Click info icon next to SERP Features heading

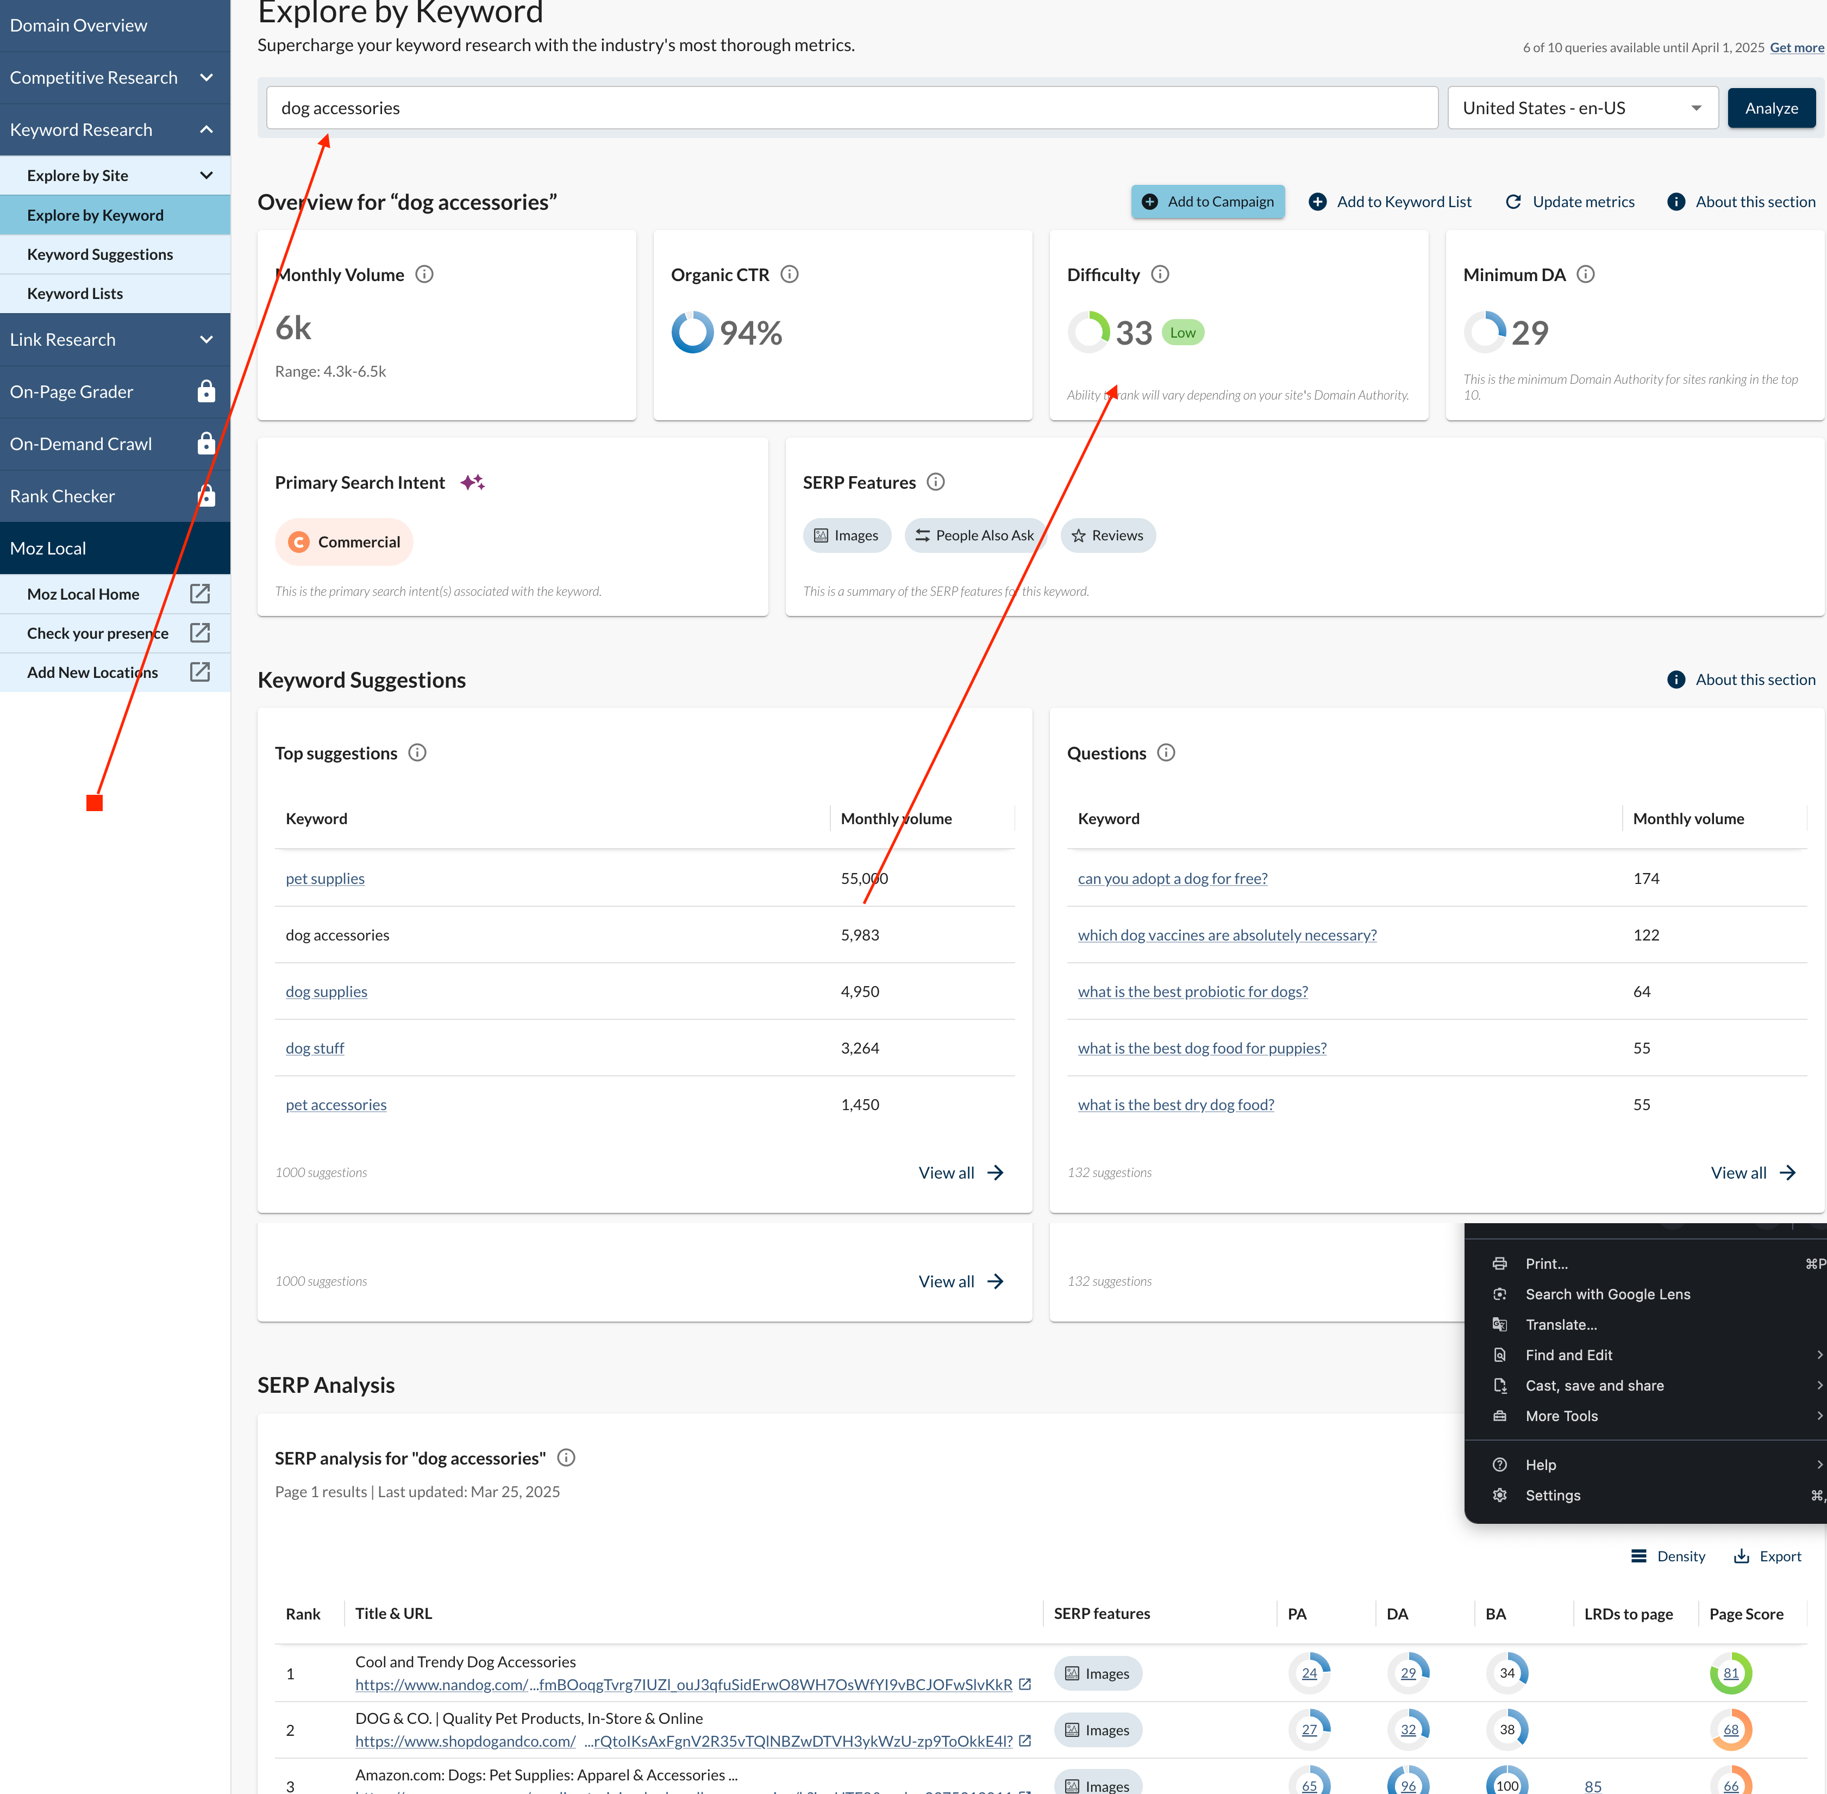935,482
